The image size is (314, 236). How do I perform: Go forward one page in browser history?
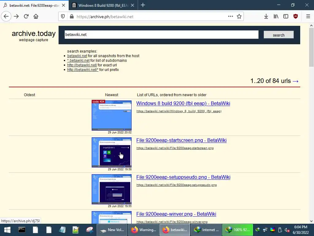(x=16, y=17)
